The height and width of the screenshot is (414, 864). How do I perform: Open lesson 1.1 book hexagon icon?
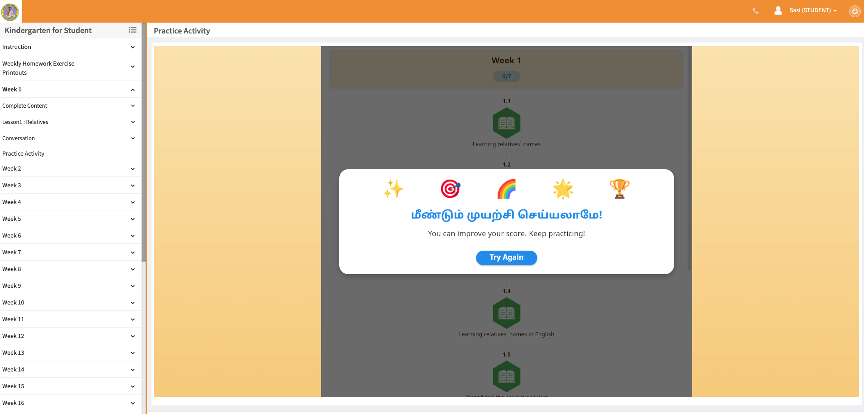[507, 123]
